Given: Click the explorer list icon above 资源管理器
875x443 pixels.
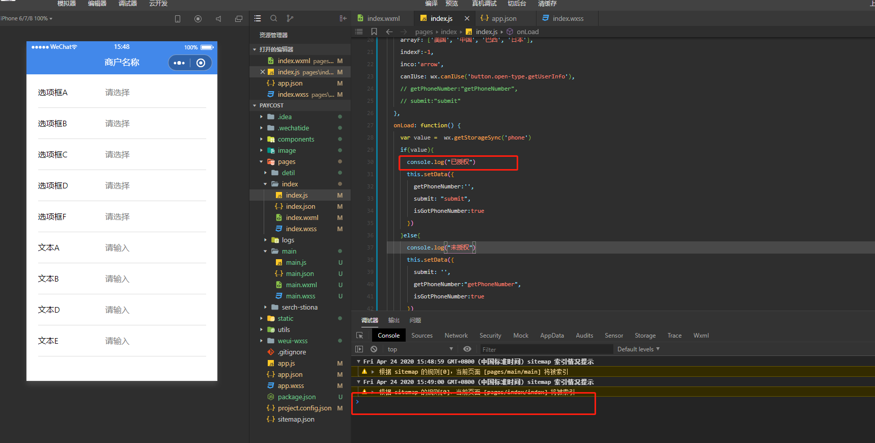Looking at the screenshot, I should (258, 18).
